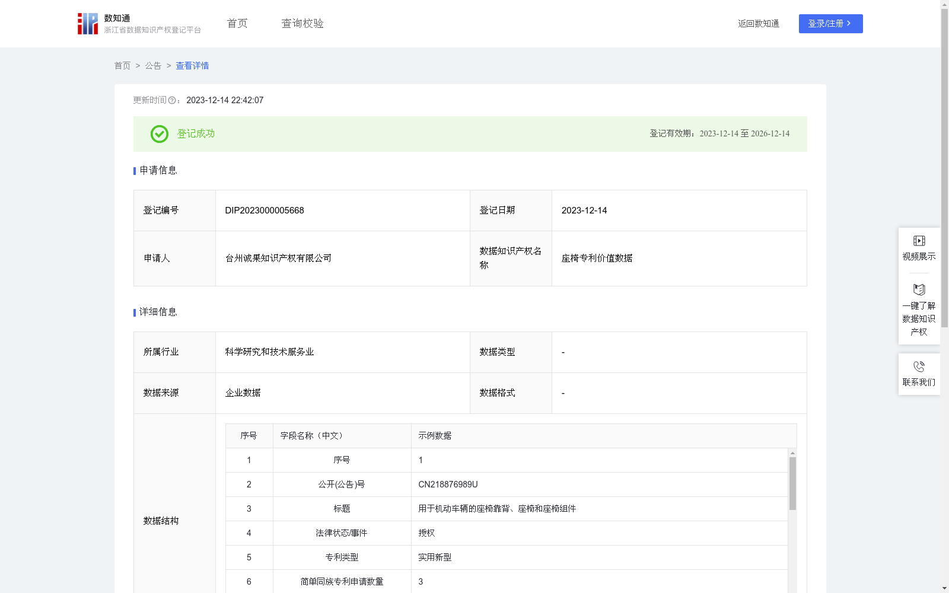Click the 申请信息 section heading

coord(158,171)
